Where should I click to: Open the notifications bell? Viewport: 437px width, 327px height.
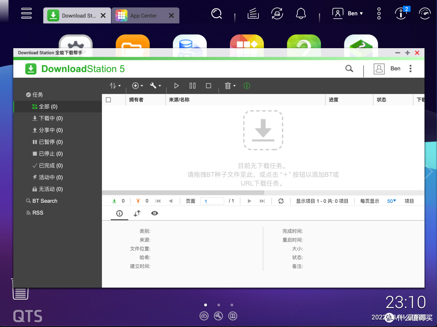tap(301, 13)
